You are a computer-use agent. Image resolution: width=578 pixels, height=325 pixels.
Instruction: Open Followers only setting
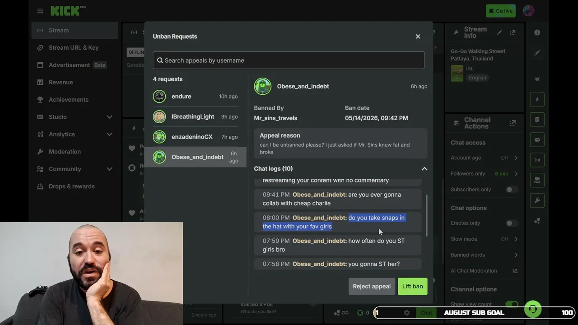484,174
